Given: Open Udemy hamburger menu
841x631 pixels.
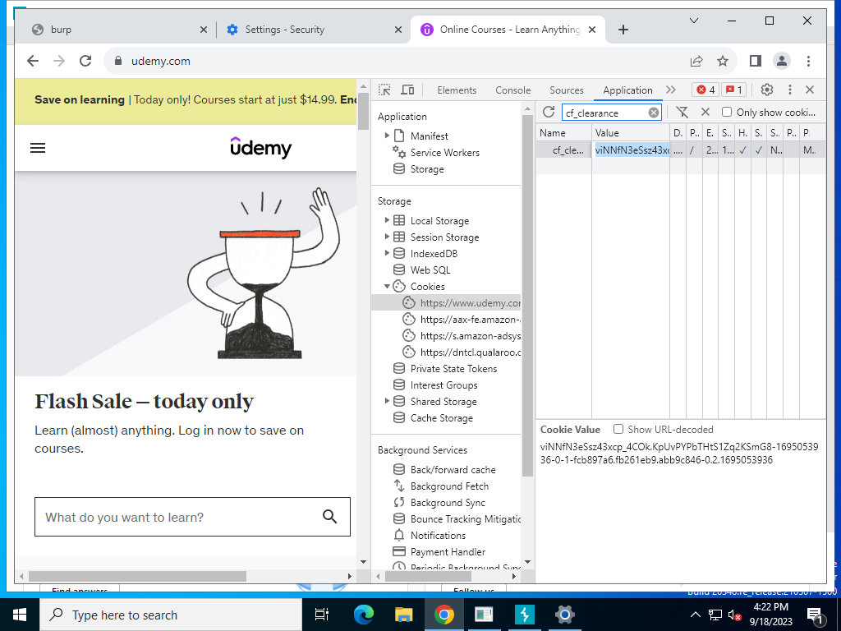Looking at the screenshot, I should pyautogui.click(x=38, y=148).
